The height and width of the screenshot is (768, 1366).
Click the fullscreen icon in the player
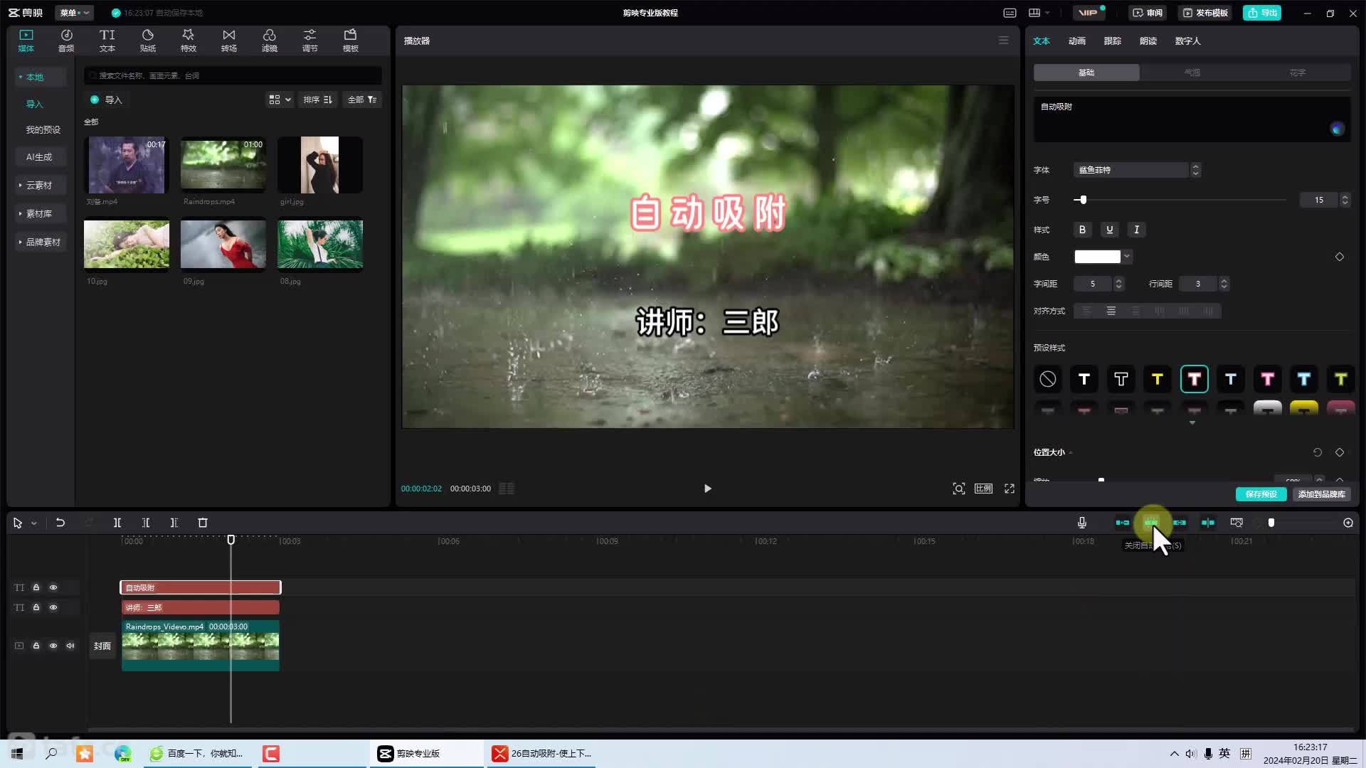pyautogui.click(x=1010, y=489)
